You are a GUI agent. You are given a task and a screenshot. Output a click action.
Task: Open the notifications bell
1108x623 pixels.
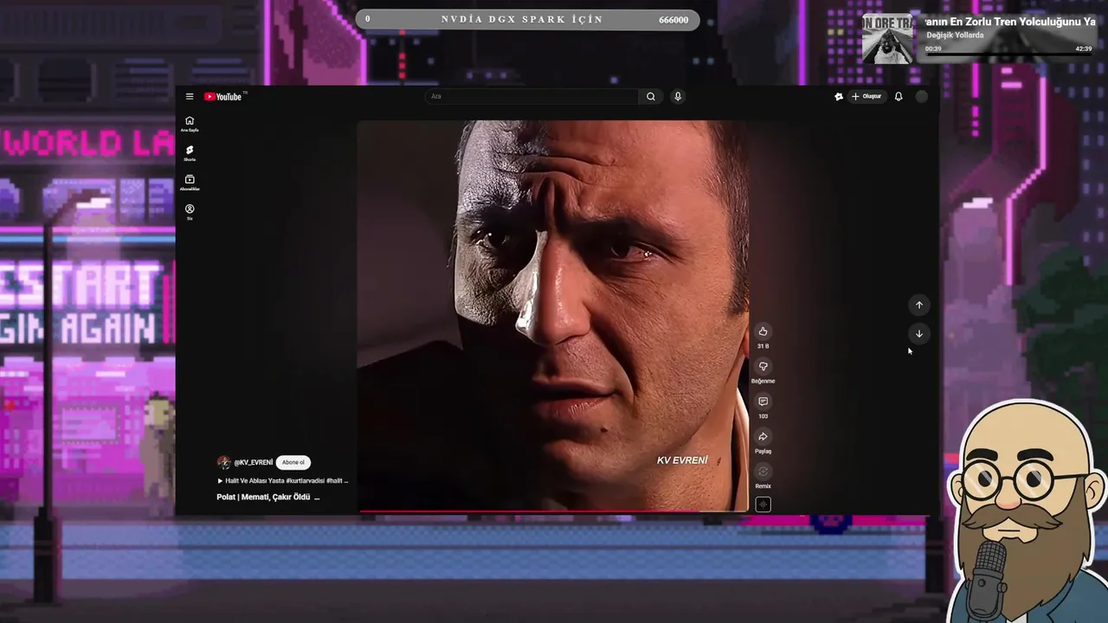click(x=899, y=97)
